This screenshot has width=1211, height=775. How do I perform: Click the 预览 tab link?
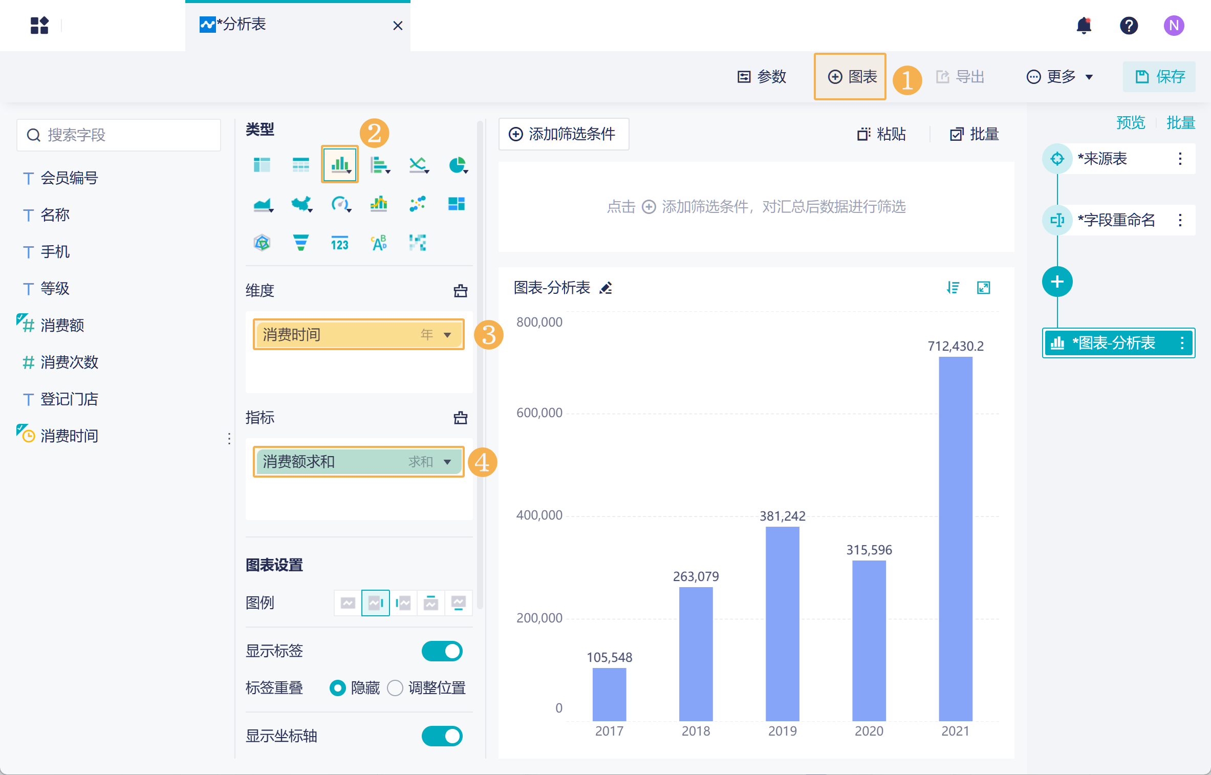[1130, 123]
